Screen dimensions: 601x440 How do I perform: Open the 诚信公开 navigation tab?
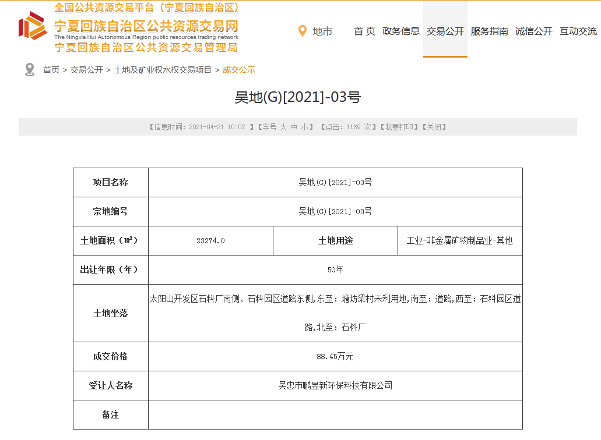533,31
